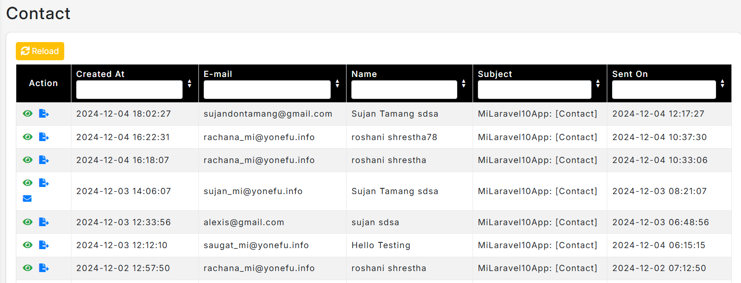Select the name roshani shrestha78
This screenshot has height=283, width=741.
pyautogui.click(x=394, y=137)
